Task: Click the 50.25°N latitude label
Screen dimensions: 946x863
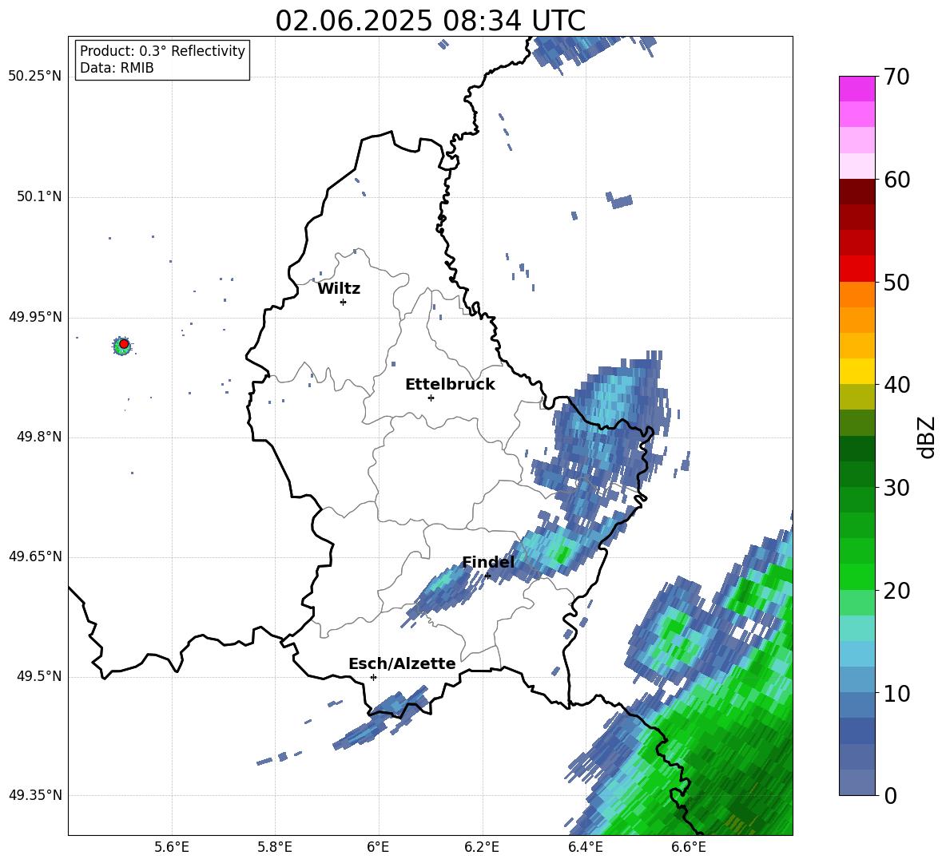Action: click(x=35, y=77)
